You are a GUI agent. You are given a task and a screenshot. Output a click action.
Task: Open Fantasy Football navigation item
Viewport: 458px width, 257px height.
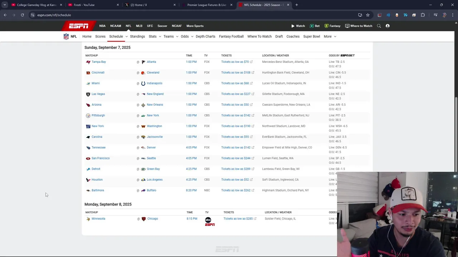231,36
